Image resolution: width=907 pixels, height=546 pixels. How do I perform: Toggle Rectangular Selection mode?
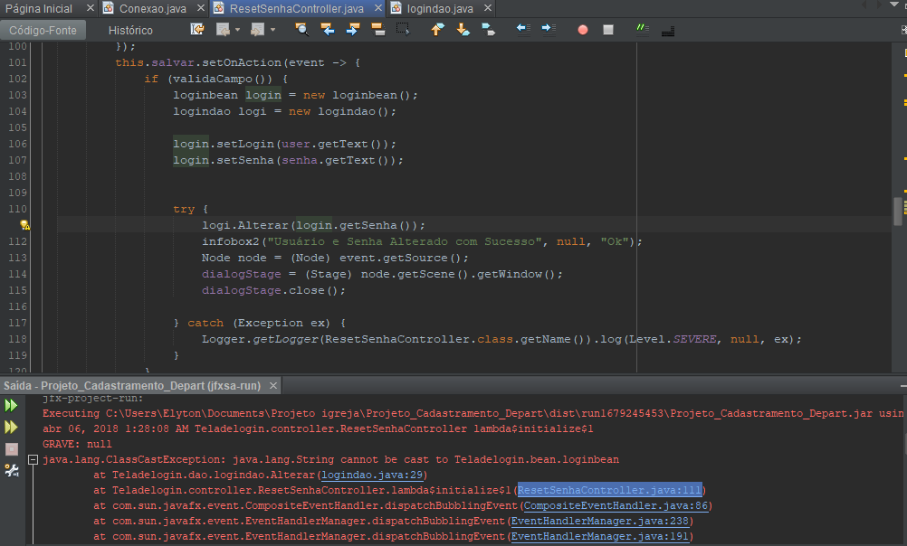(403, 30)
